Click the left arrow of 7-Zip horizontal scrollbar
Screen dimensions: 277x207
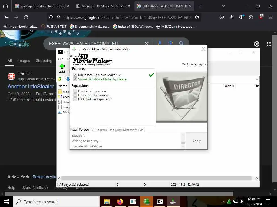[59, 178]
